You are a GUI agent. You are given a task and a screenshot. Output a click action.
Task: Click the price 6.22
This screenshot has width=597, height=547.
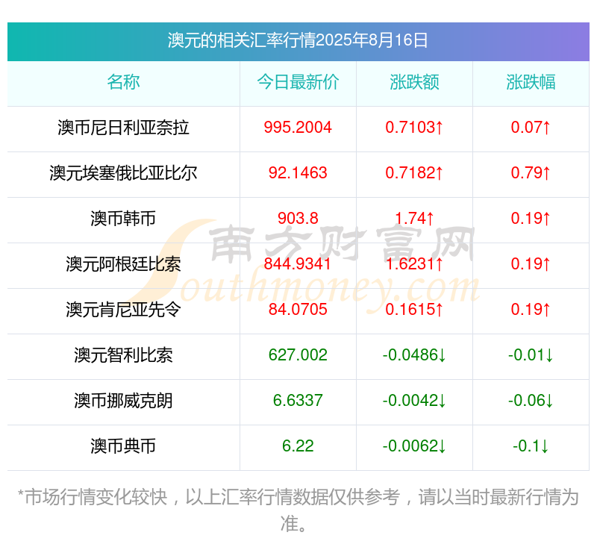click(x=298, y=446)
